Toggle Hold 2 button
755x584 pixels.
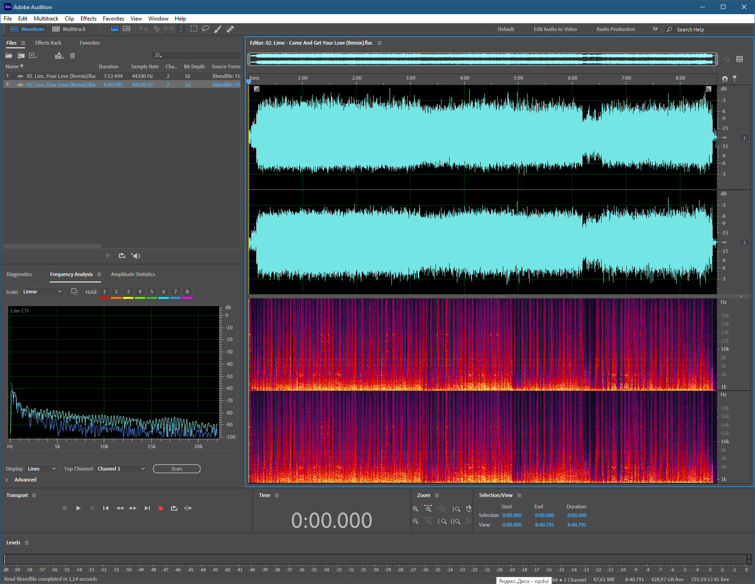click(116, 292)
